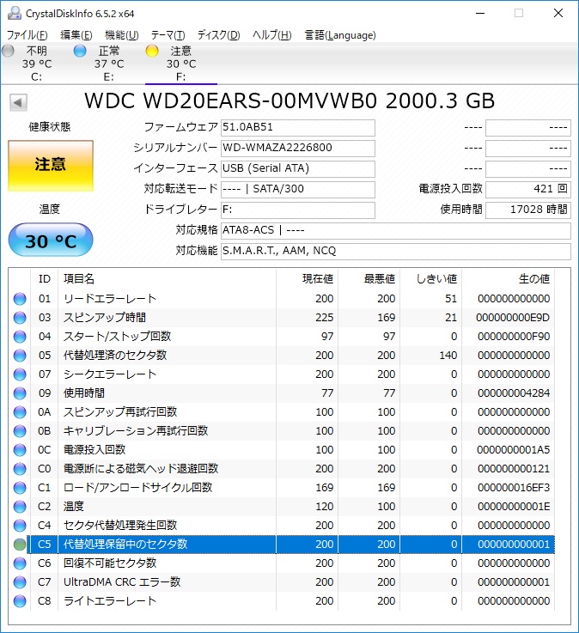Click status orb of row 09 使用時間
579x633 pixels.
click(20, 393)
